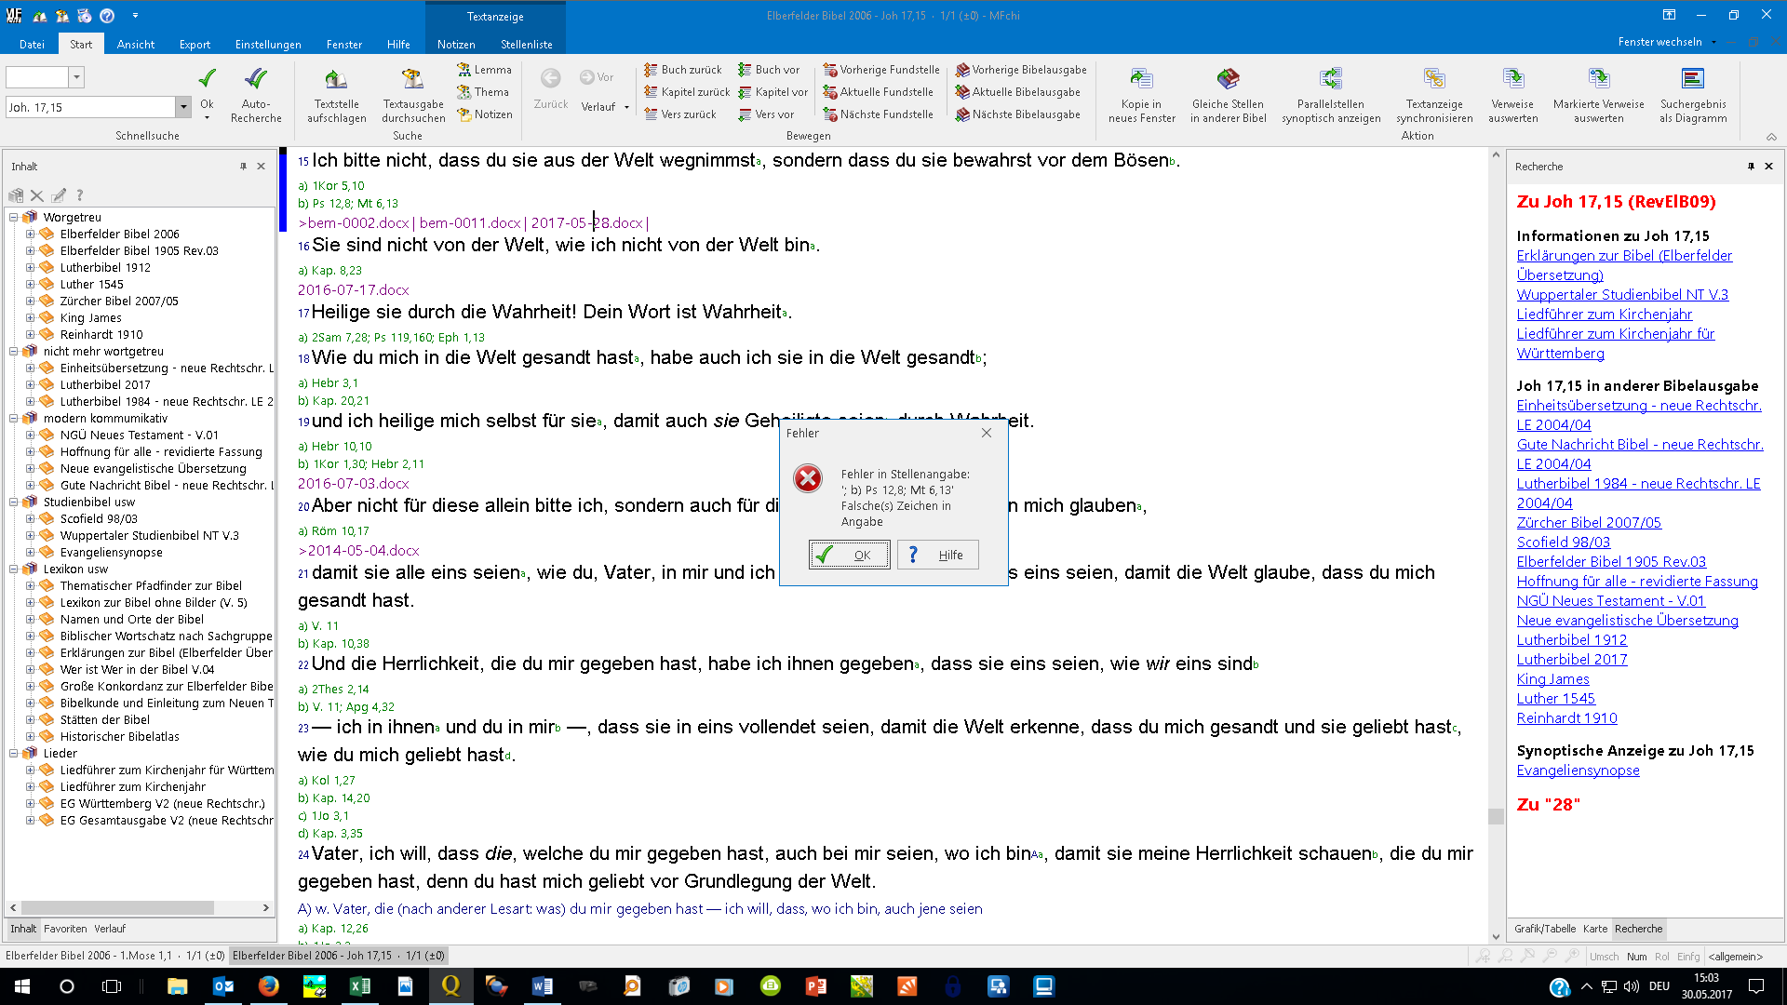1787x1005 pixels.
Task: Pin the Inhalt panel
Action: 244,167
